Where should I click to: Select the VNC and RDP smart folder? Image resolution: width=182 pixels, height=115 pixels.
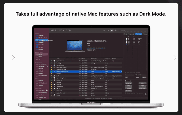(42, 97)
